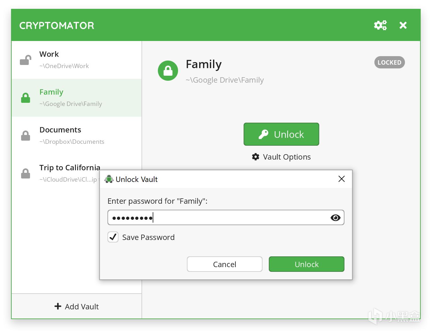This screenshot has width=433, height=333.
Task: Cancel the Unlock Vault dialog
Action: pos(224,264)
